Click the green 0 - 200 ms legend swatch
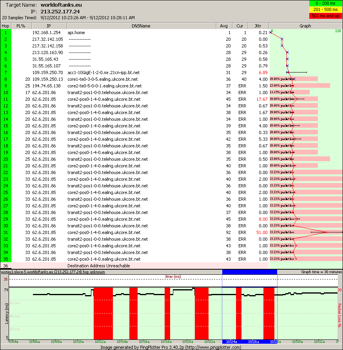343x350 pixels. coord(326,4)
